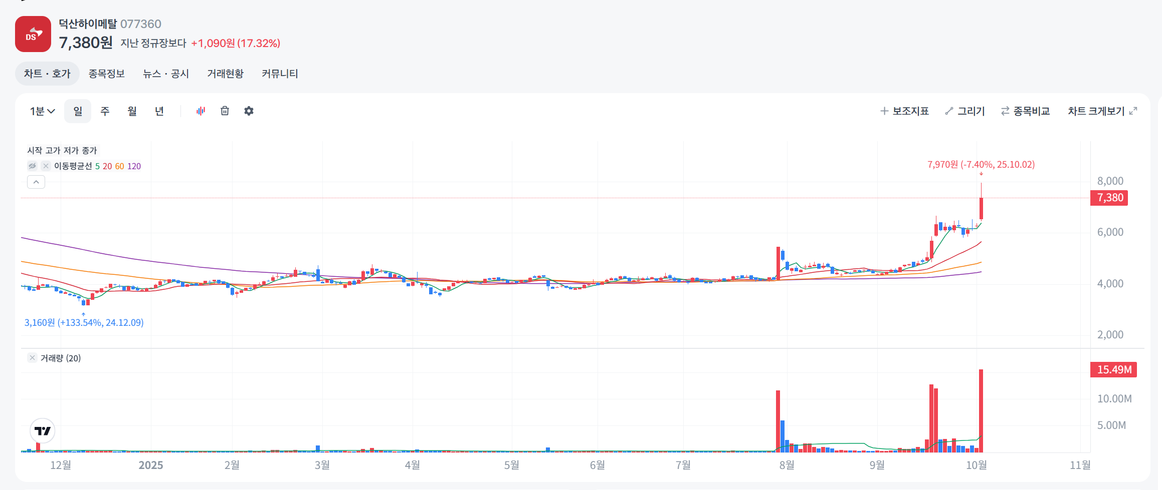Click the current price label 7,380 on axis
Screen dimensions: 1162x490
pos(1109,198)
